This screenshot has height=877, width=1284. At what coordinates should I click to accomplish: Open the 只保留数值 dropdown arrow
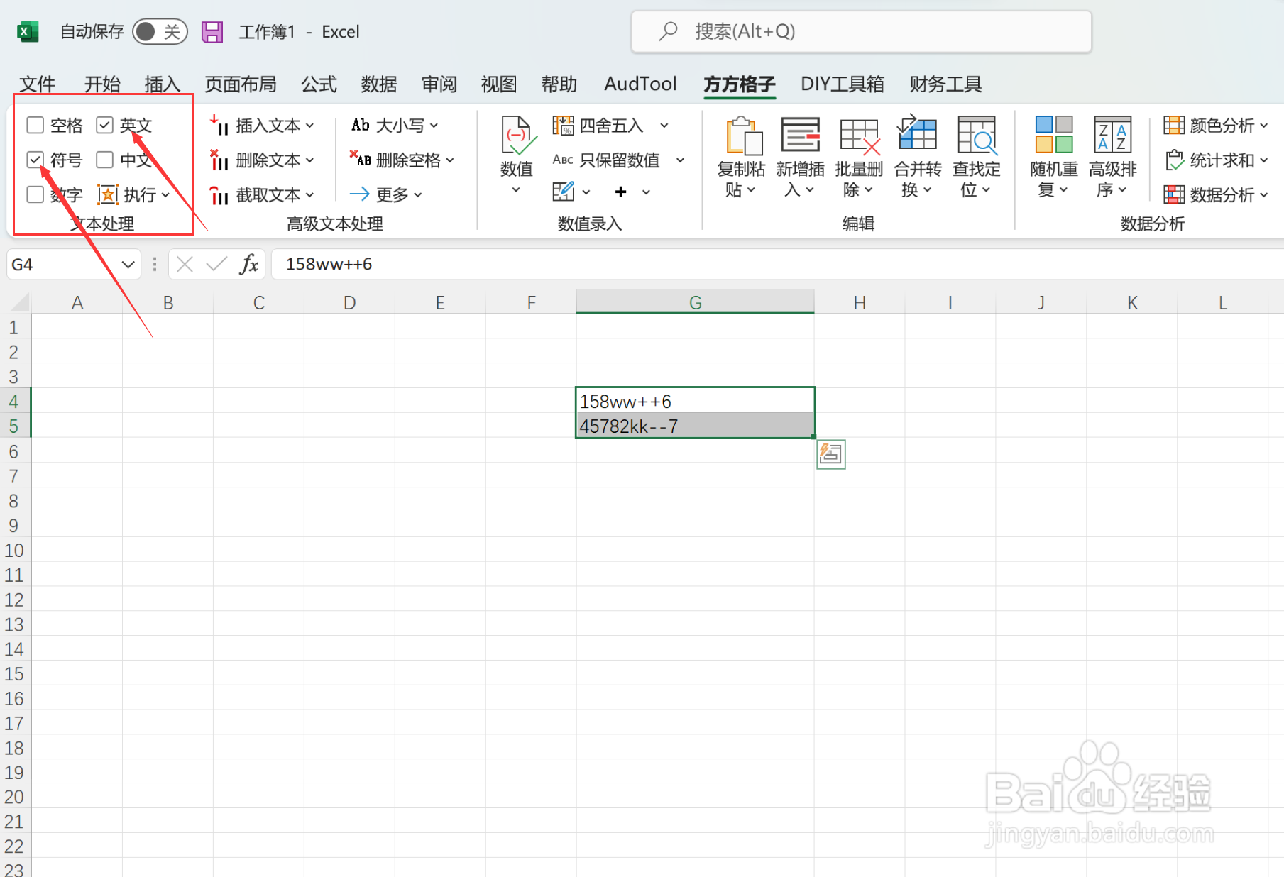(x=680, y=160)
